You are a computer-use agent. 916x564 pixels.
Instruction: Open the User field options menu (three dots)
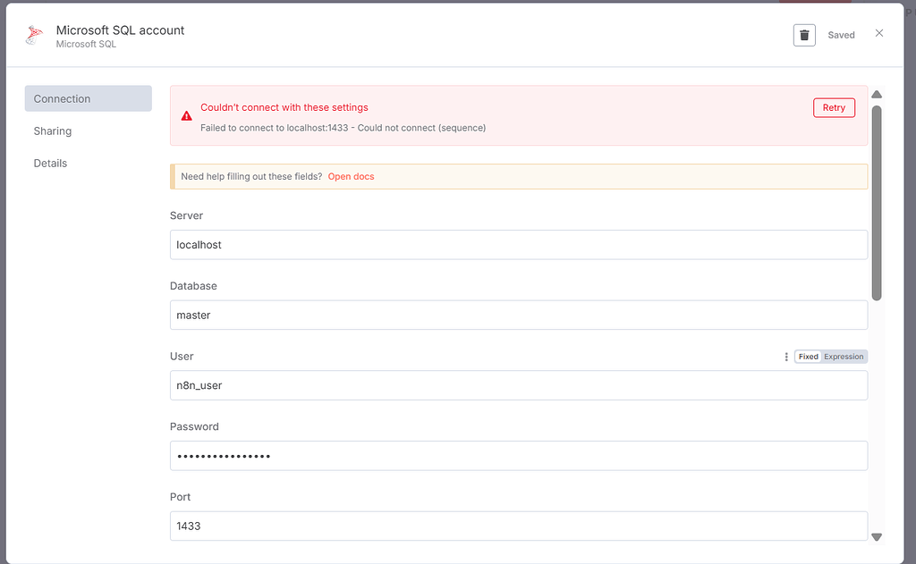coord(786,357)
